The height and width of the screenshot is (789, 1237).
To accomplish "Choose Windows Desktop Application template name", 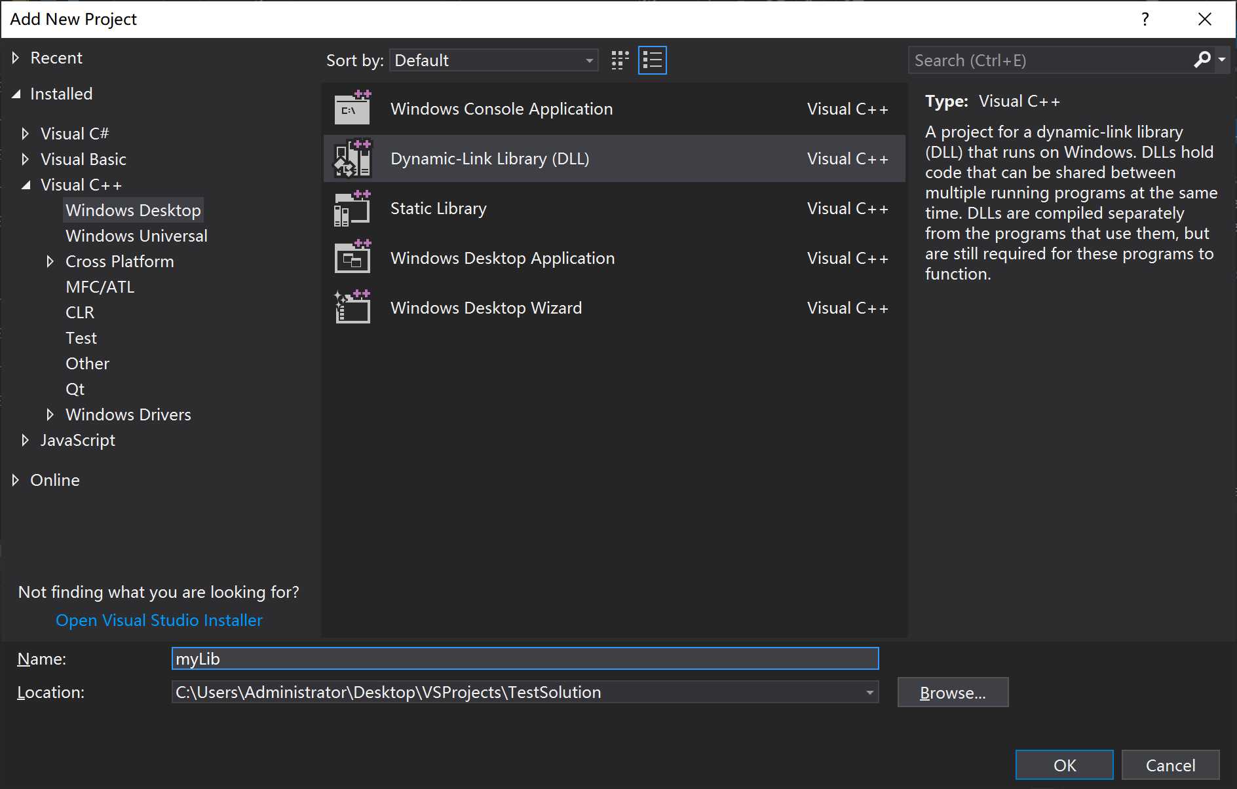I will tap(503, 258).
